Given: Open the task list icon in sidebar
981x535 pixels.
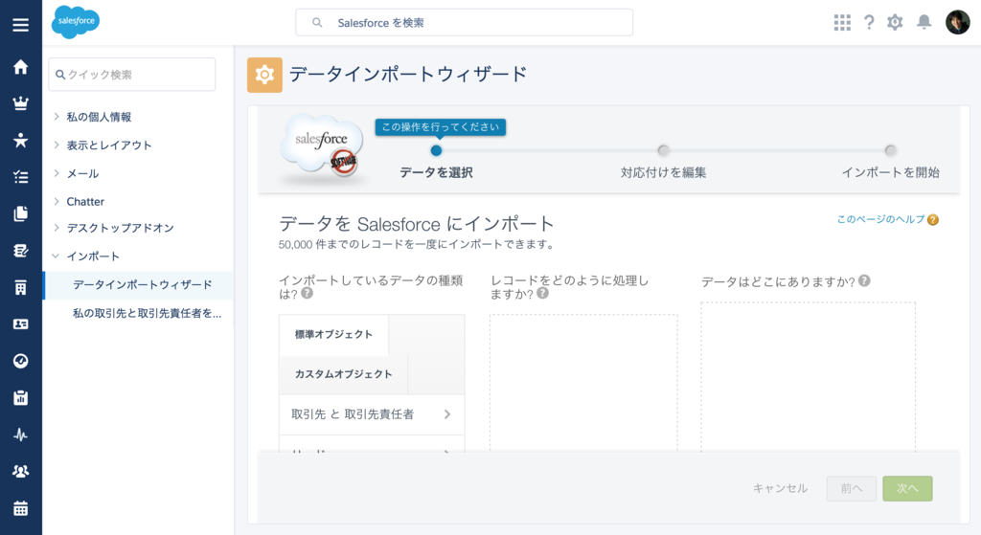Looking at the screenshot, I should (21, 177).
